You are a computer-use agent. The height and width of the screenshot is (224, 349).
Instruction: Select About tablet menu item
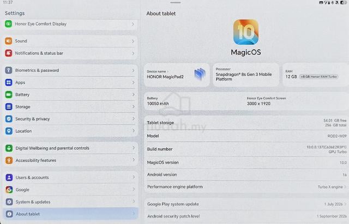click(70, 214)
